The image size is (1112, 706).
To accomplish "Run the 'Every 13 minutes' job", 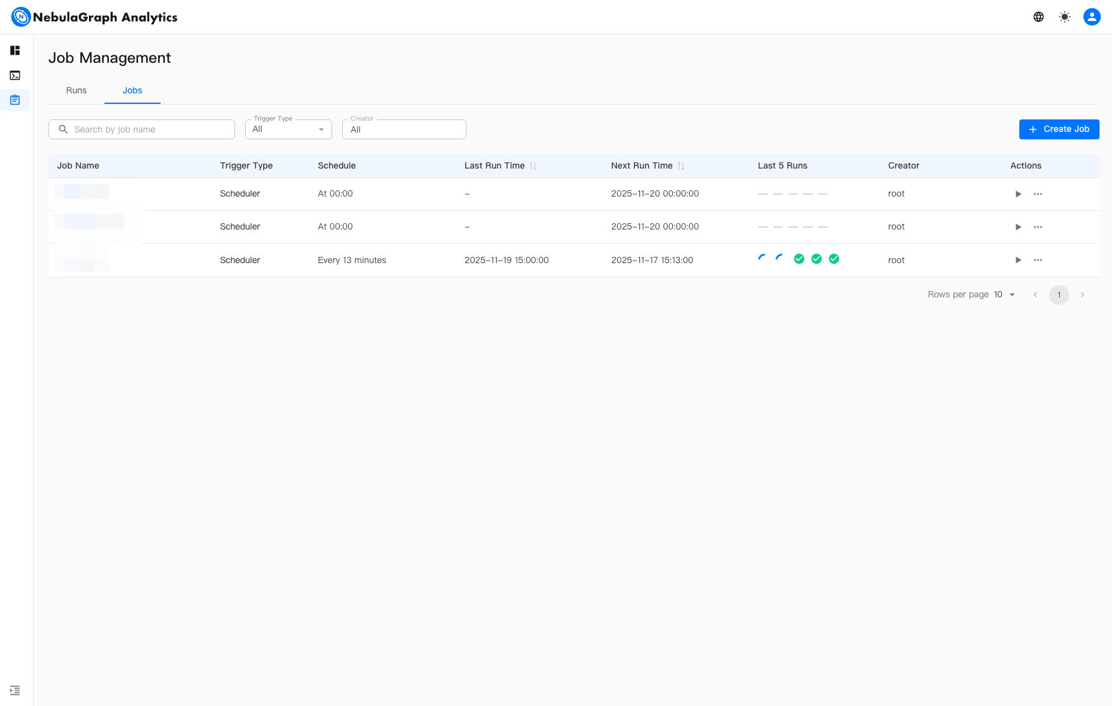I will [1018, 260].
